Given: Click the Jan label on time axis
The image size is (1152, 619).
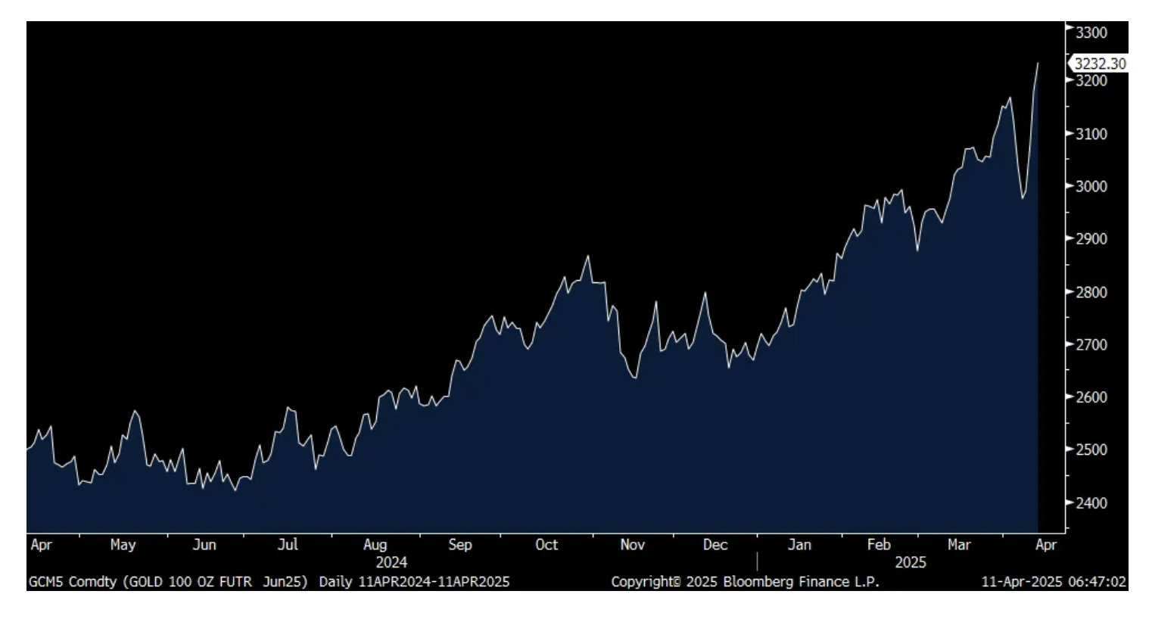Looking at the screenshot, I should click(x=799, y=544).
